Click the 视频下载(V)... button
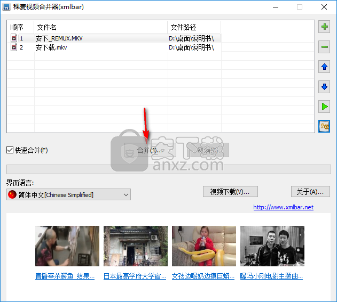The height and width of the screenshot is (302, 337). 230,192
